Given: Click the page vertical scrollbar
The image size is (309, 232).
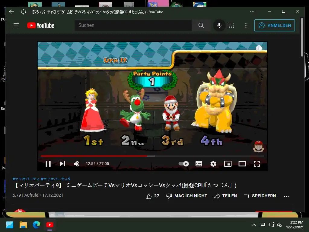Looking at the screenshot, I should tap(302, 37).
